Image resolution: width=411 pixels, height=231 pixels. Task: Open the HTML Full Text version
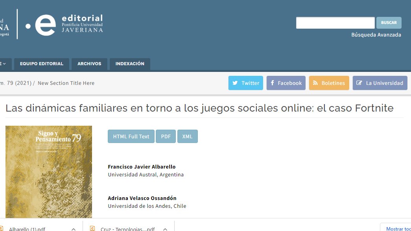coord(131,136)
